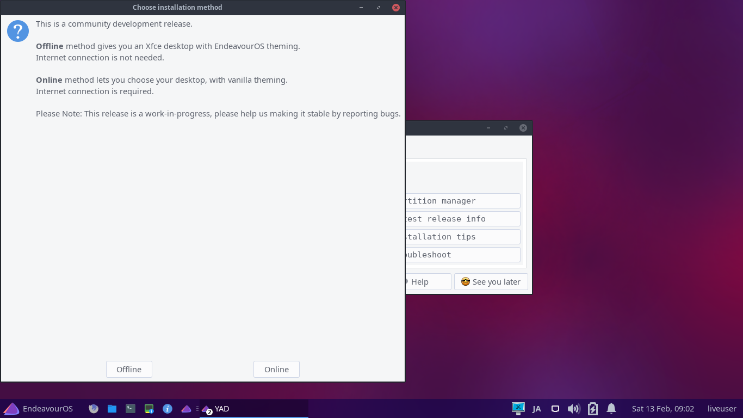Viewport: 743px width, 418px height.
Task: Click the Help button in Welcome window
Action: coord(428,282)
